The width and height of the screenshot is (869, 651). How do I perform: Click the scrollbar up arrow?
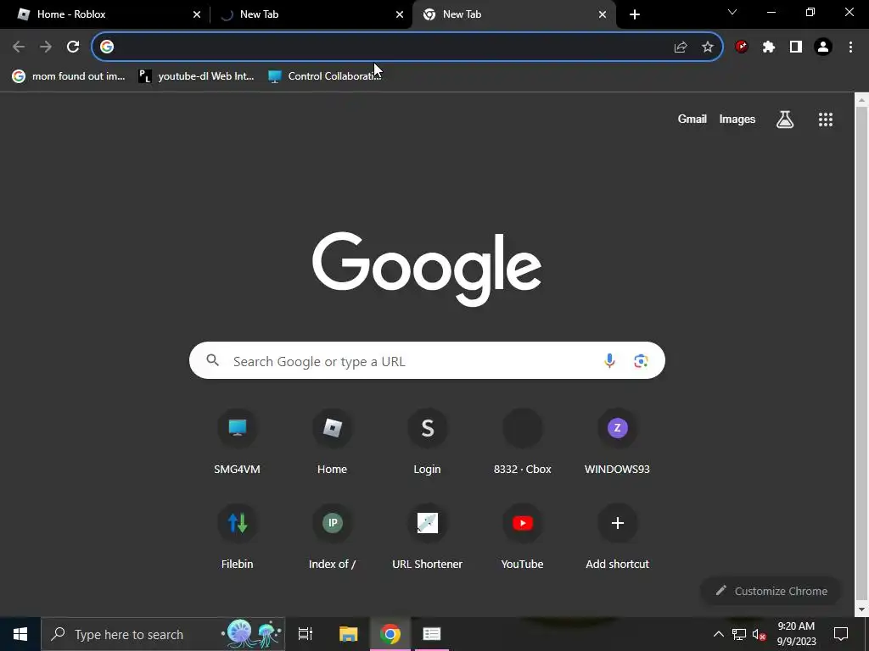[x=861, y=100]
